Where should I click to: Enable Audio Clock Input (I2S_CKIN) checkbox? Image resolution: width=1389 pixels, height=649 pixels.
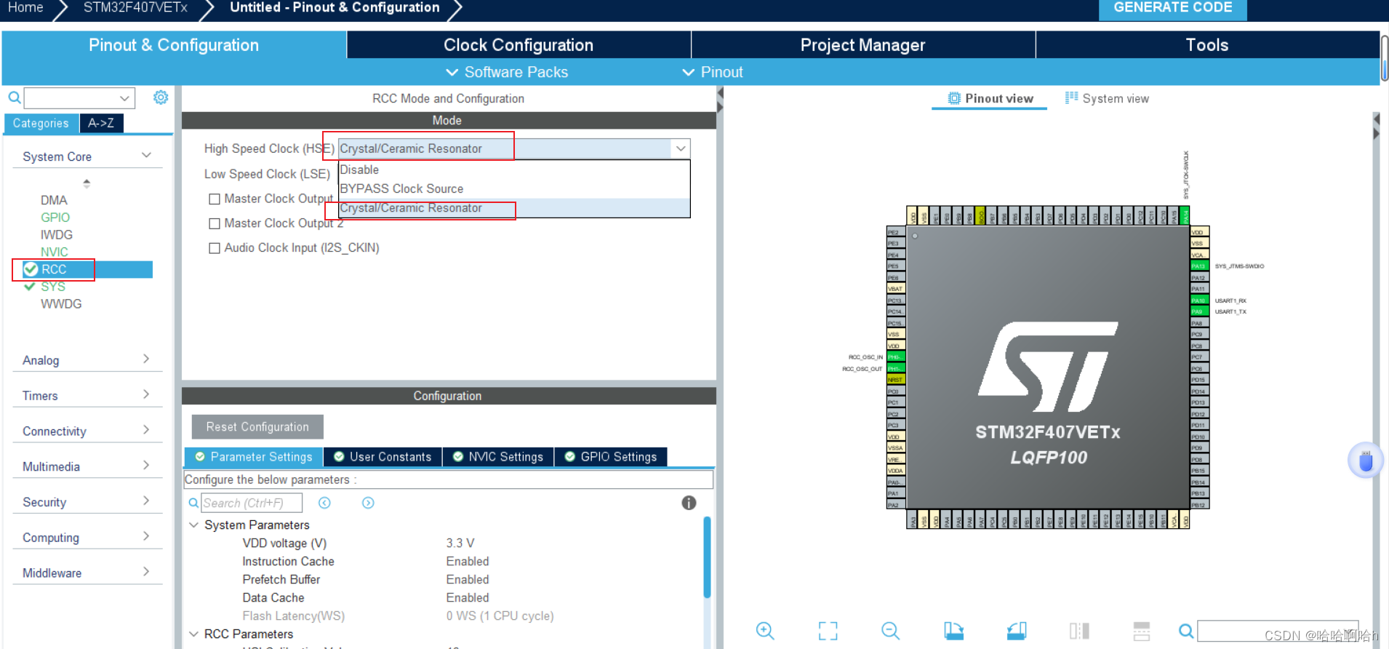pyautogui.click(x=215, y=248)
